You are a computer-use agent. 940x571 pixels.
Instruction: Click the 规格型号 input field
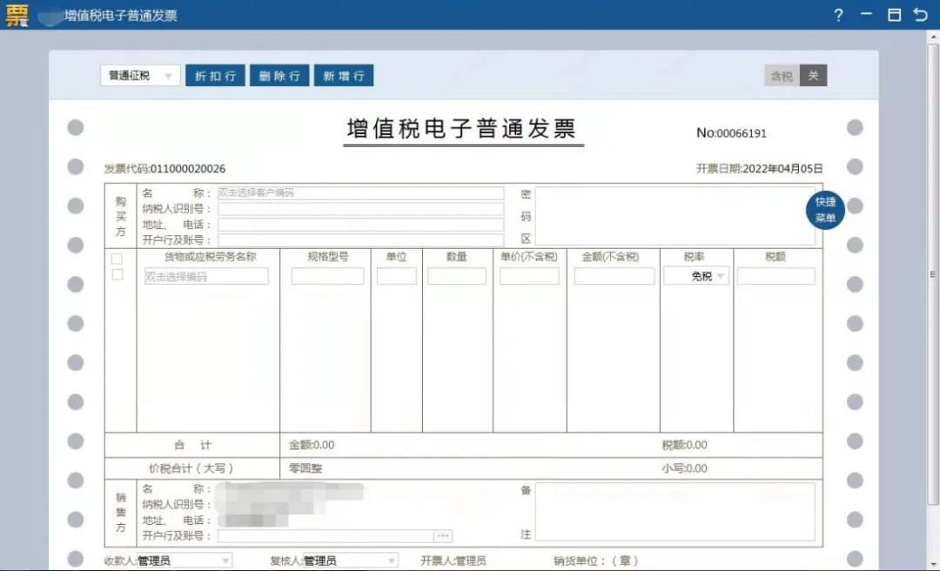[327, 277]
